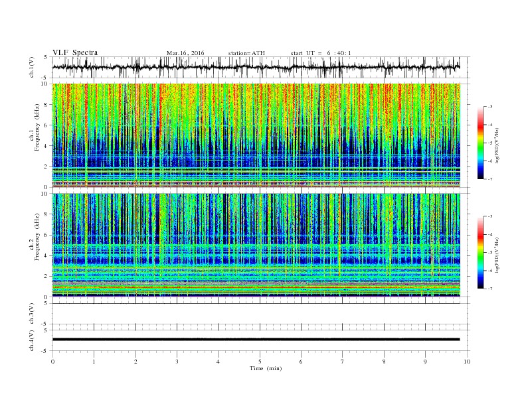This screenshot has height=406, width=526.
Task: Click time axis tick label "4"
Action: 219,362
